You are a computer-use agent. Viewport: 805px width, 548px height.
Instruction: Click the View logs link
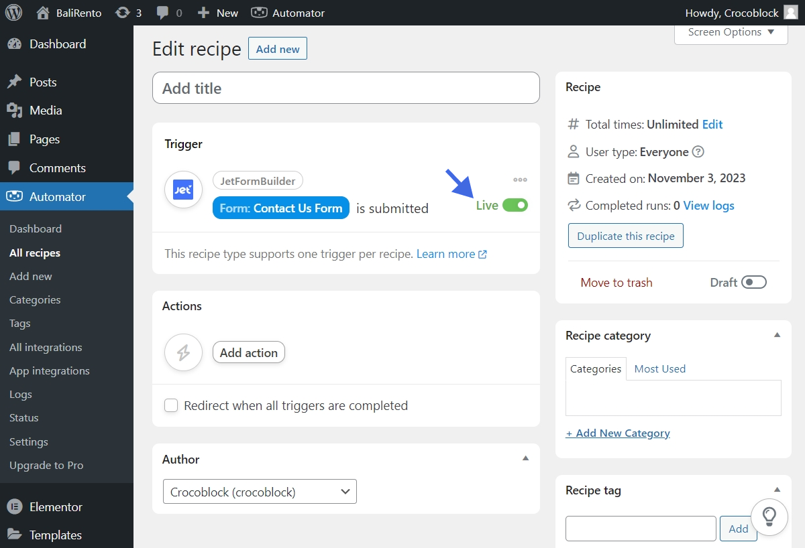(x=708, y=206)
